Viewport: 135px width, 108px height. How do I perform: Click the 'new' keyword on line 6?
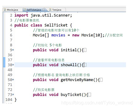tap(76, 35)
